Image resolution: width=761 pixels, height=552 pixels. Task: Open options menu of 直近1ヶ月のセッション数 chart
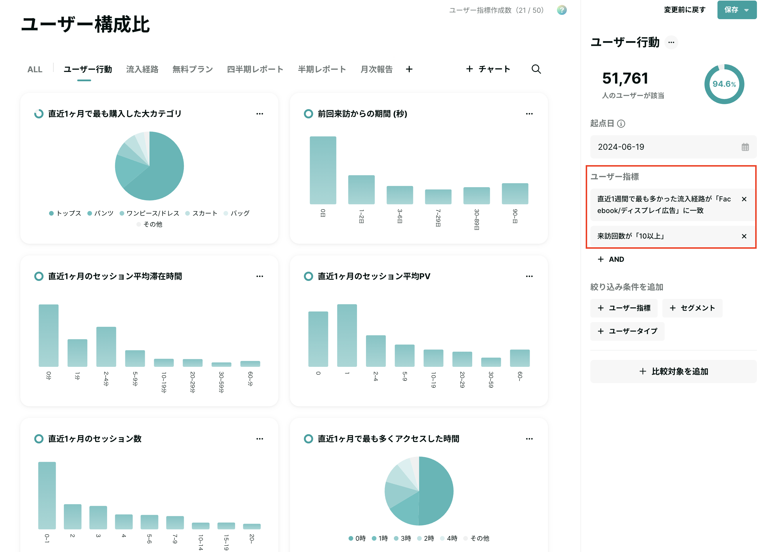tap(259, 439)
